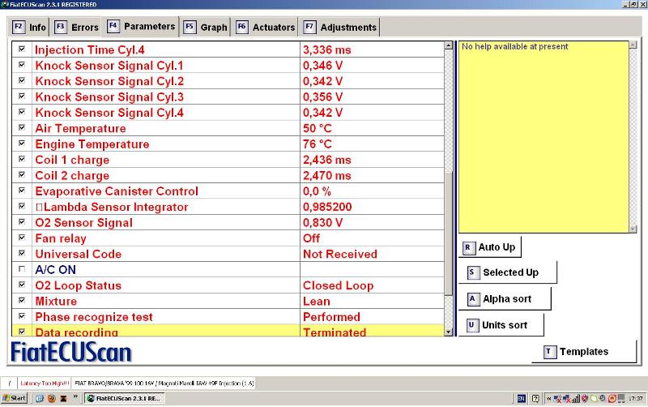The height and width of the screenshot is (407, 648).
Task: Uncheck the Air Temperature parameter
Action: pos(22,128)
